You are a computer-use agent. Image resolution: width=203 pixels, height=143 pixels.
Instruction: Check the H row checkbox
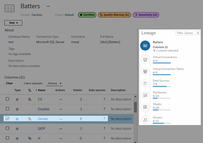coord(7,138)
